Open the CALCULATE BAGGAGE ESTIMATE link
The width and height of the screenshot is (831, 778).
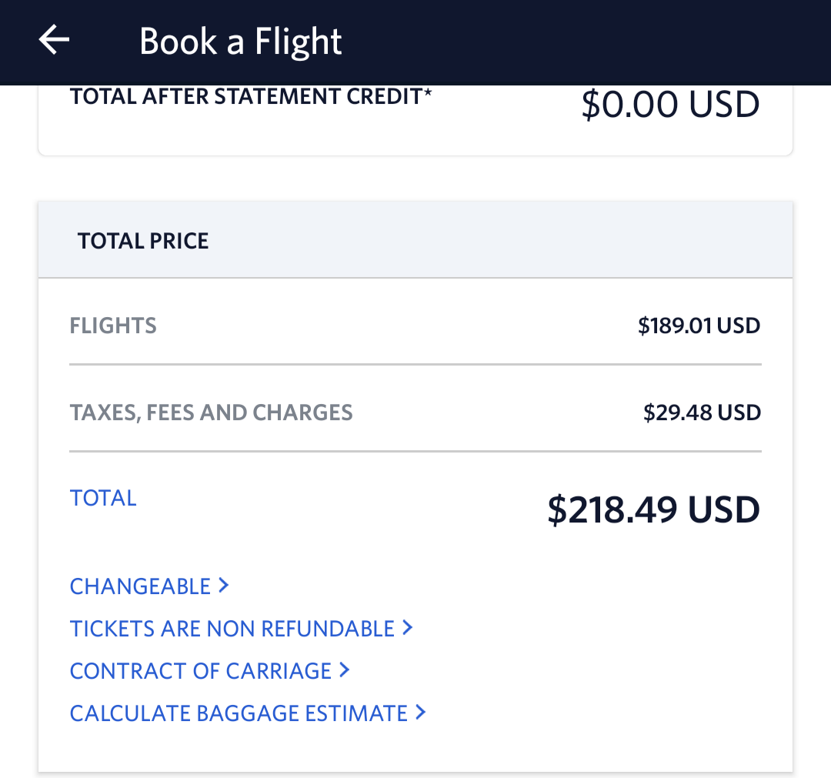(x=239, y=713)
